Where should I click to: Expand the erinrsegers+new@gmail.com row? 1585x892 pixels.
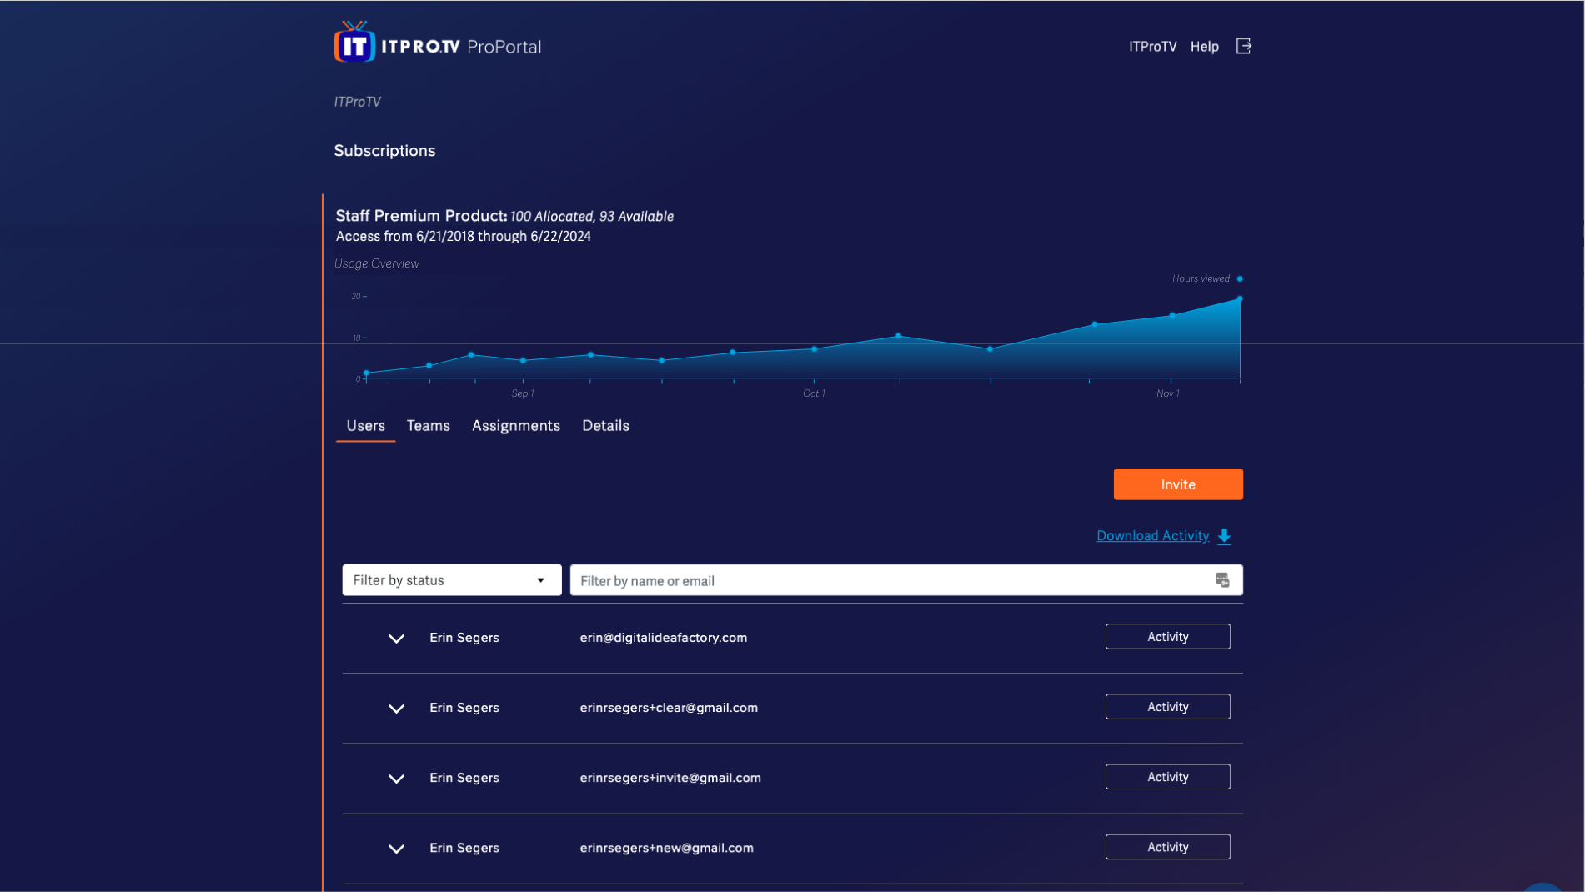point(396,849)
